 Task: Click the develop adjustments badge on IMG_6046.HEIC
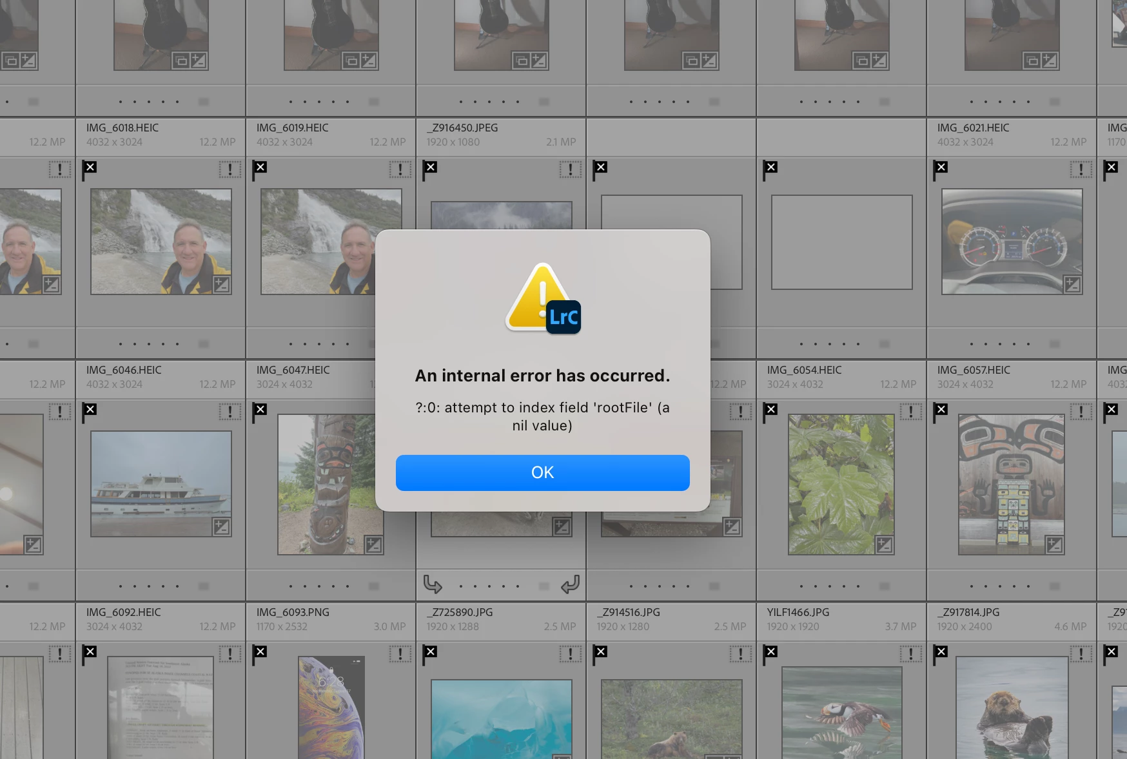(222, 527)
